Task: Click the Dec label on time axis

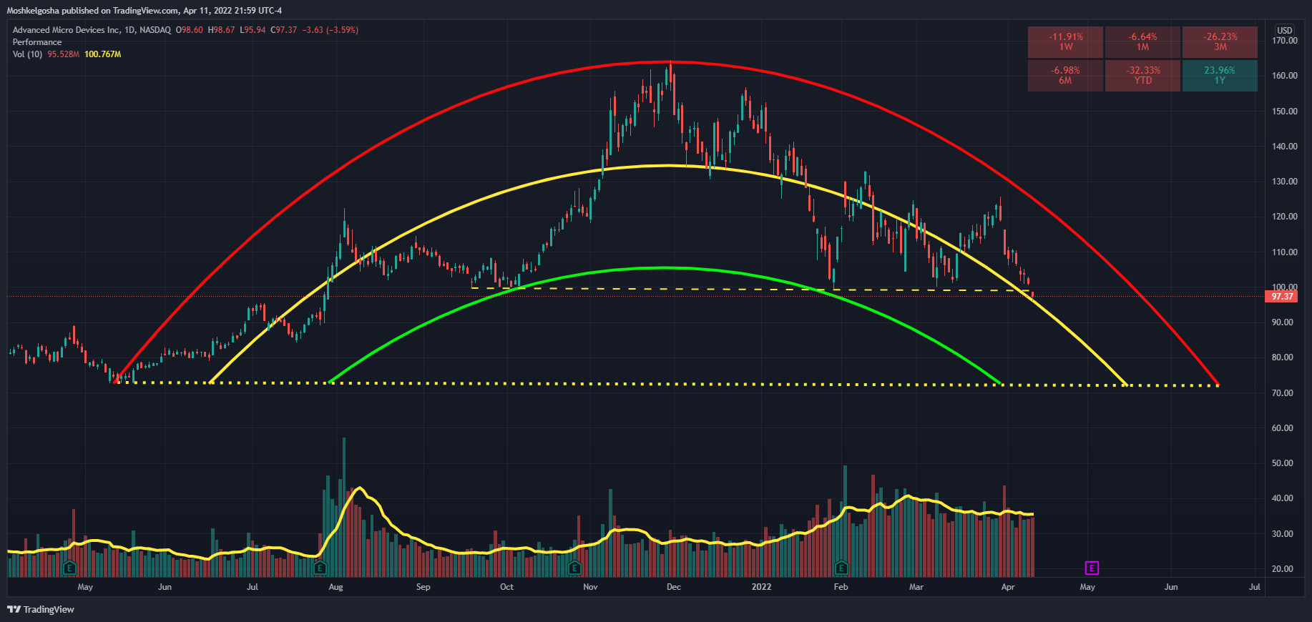Action: point(673,587)
